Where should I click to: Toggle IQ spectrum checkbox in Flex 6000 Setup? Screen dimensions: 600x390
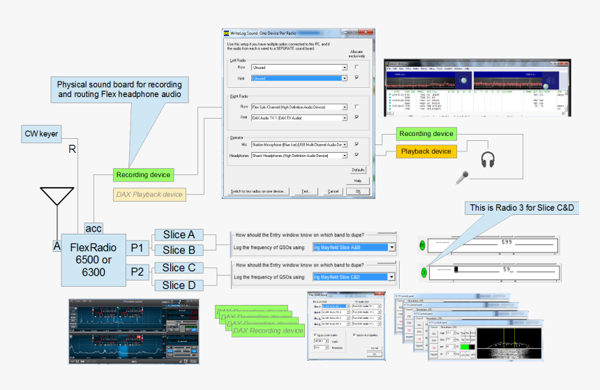[315, 335]
